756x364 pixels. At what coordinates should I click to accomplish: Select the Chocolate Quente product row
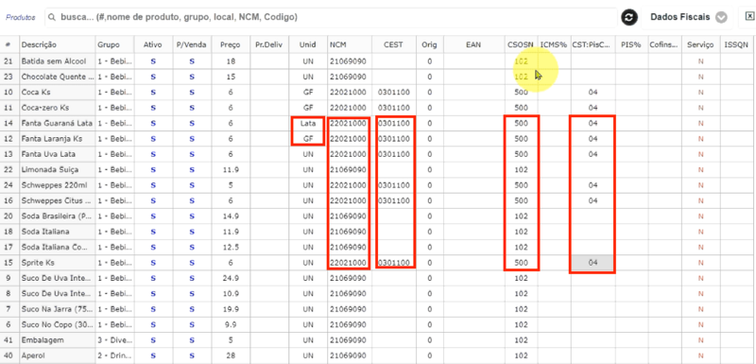[x=57, y=77]
